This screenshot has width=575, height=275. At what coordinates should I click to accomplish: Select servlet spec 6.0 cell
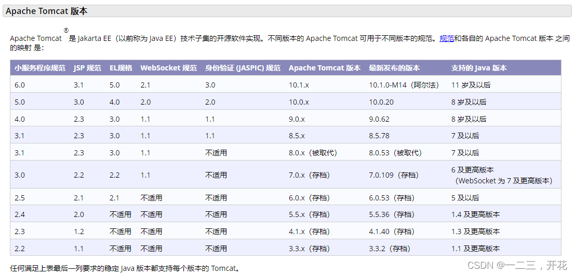tap(19, 85)
